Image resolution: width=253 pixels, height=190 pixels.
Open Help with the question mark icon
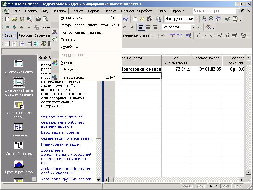235,19
